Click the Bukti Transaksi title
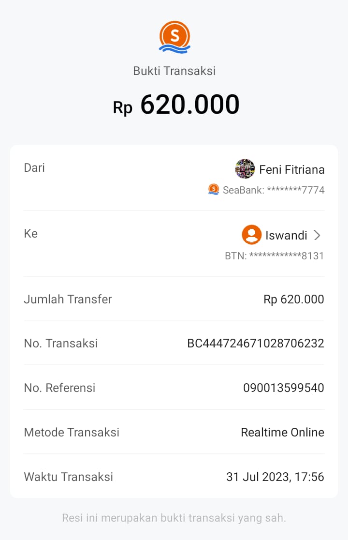The height and width of the screenshot is (540, 348). pyautogui.click(x=174, y=71)
